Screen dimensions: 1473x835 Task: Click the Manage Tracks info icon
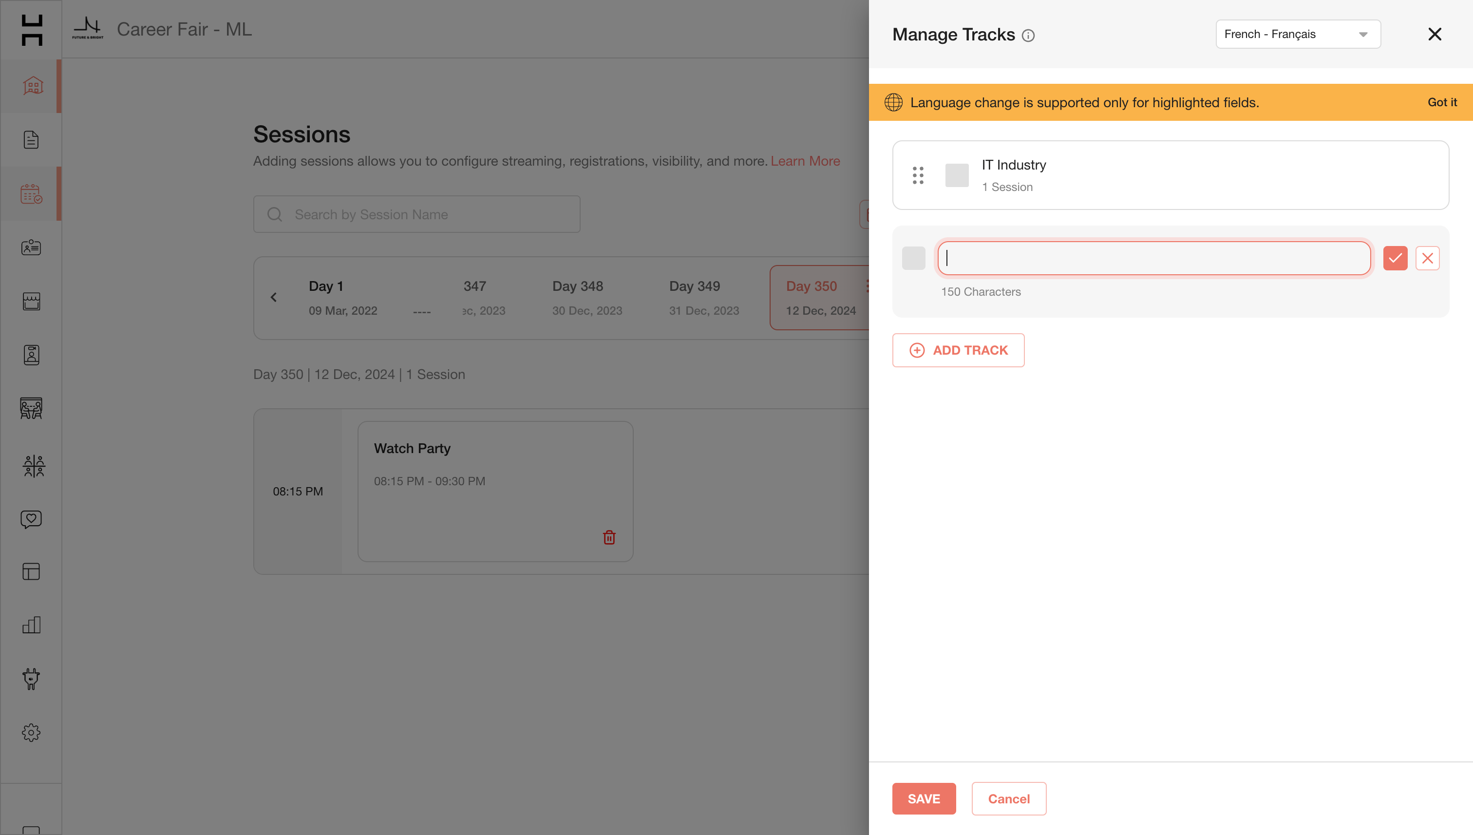(1029, 36)
